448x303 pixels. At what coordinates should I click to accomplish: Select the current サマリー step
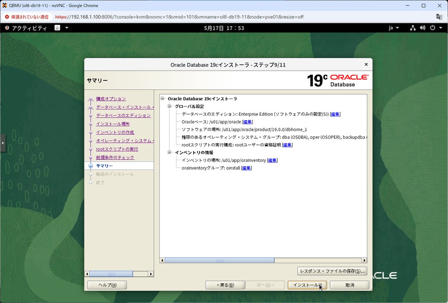104,166
